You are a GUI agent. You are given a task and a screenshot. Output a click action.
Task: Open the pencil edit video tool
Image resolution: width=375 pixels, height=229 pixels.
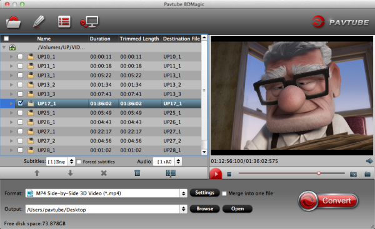pos(39,22)
